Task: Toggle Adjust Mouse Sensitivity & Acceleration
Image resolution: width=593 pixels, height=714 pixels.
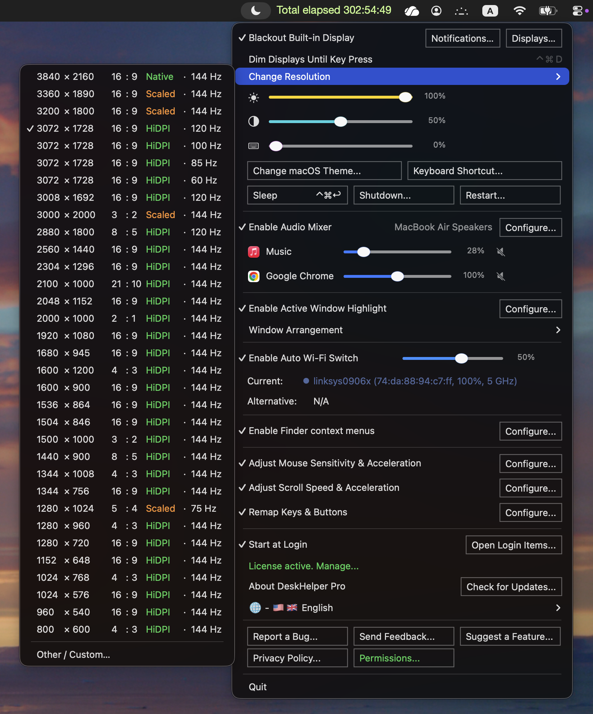Action: (x=330, y=463)
